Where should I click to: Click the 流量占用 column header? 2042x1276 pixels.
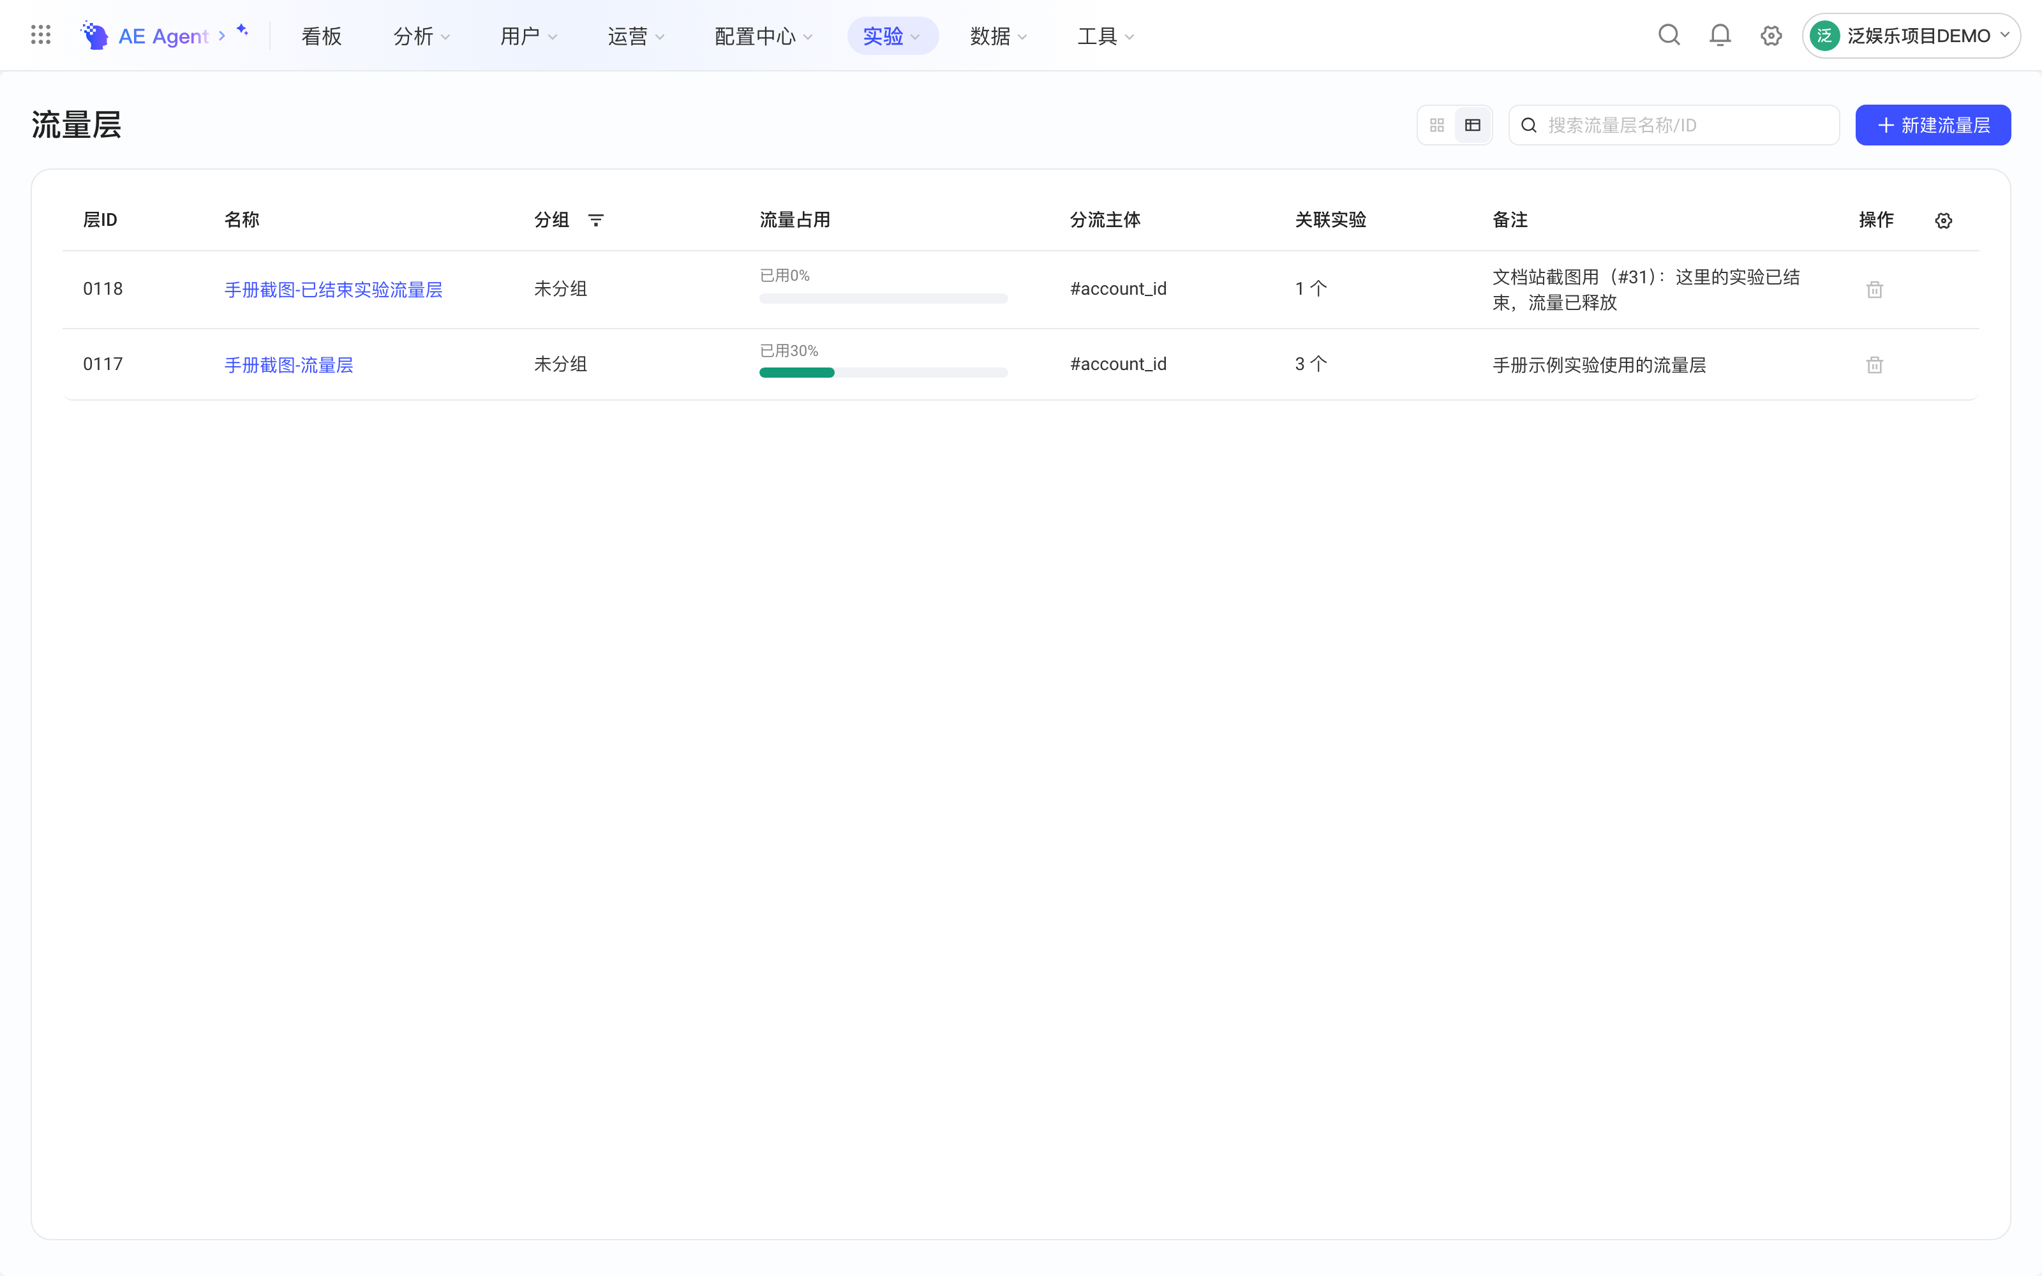click(795, 219)
